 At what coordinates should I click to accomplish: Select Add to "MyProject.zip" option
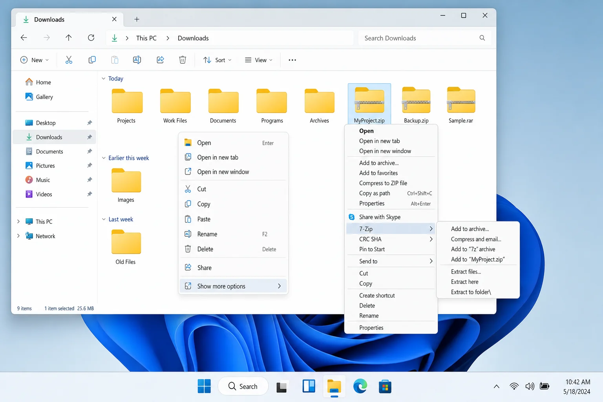click(478, 259)
